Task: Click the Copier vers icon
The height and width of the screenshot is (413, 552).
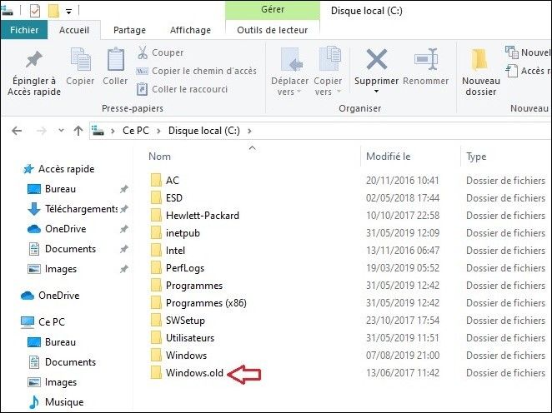Action: pos(330,58)
